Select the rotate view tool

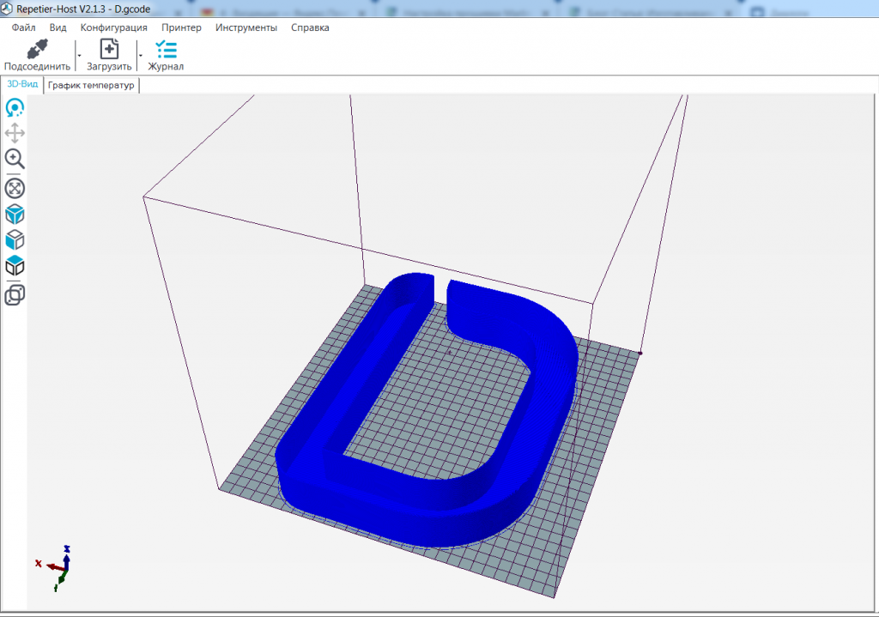(15, 108)
